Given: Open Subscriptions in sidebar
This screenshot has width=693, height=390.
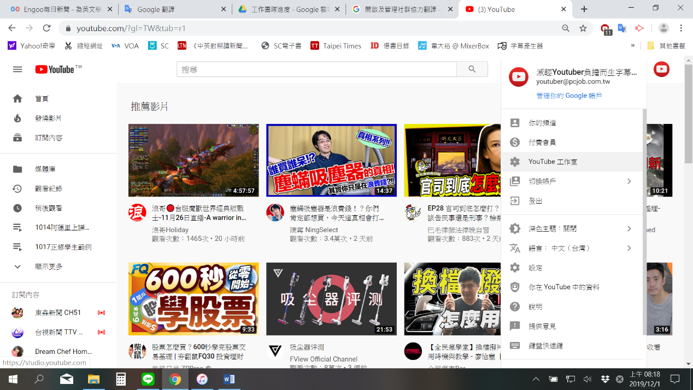Looking at the screenshot, I should click(x=58, y=138).
